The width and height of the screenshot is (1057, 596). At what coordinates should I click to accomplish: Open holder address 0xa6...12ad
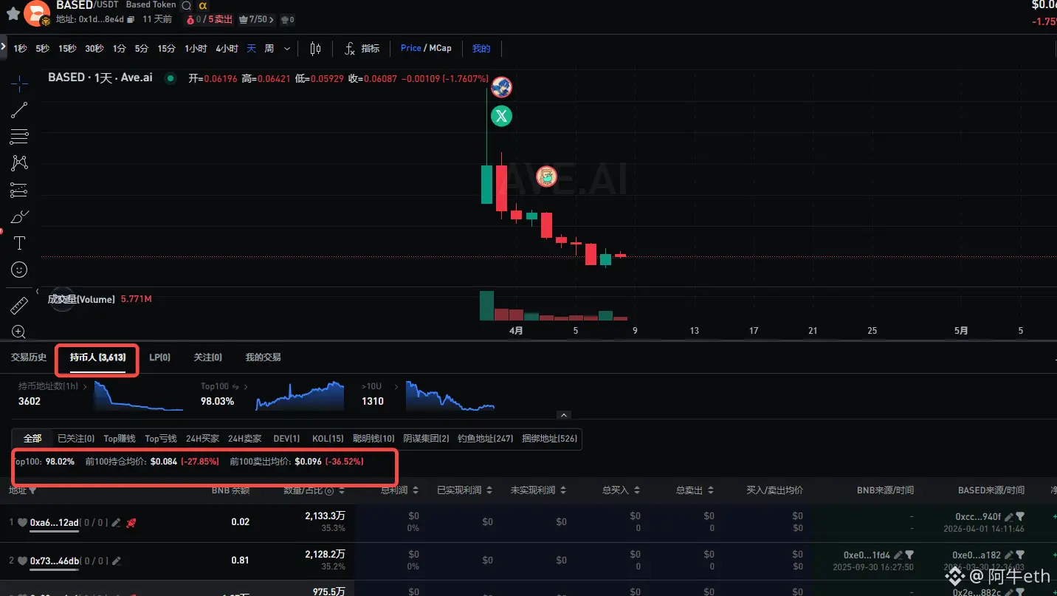(55, 523)
